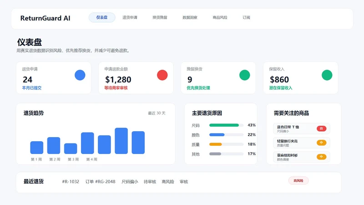This screenshot has width=364, height=205.
Task: Click the $860 retained revenue value
Action: point(279,80)
